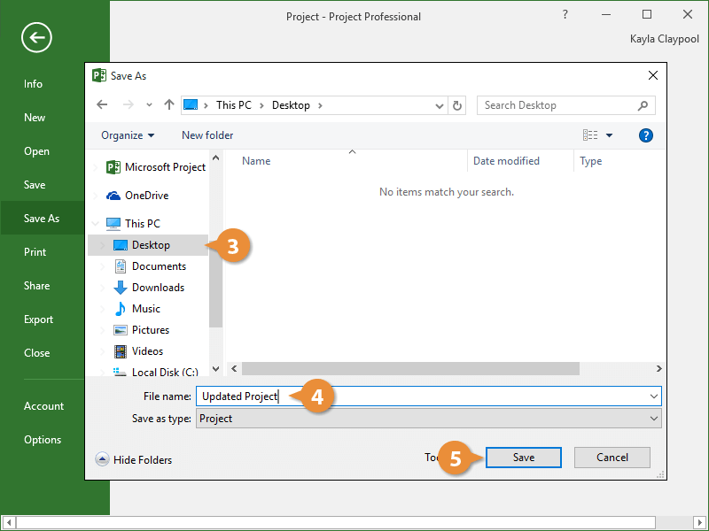Change view using the view icon
709x531 pixels.
(590, 135)
